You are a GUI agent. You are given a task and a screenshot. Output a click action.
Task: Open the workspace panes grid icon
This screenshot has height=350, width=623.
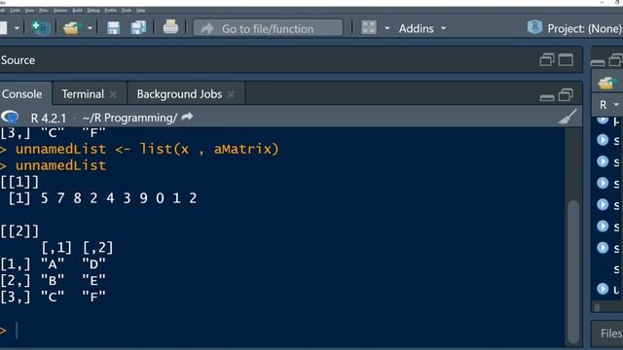click(369, 28)
